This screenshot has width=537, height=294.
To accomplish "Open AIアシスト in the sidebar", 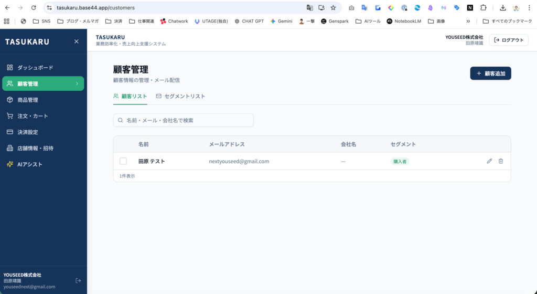I will point(29,164).
